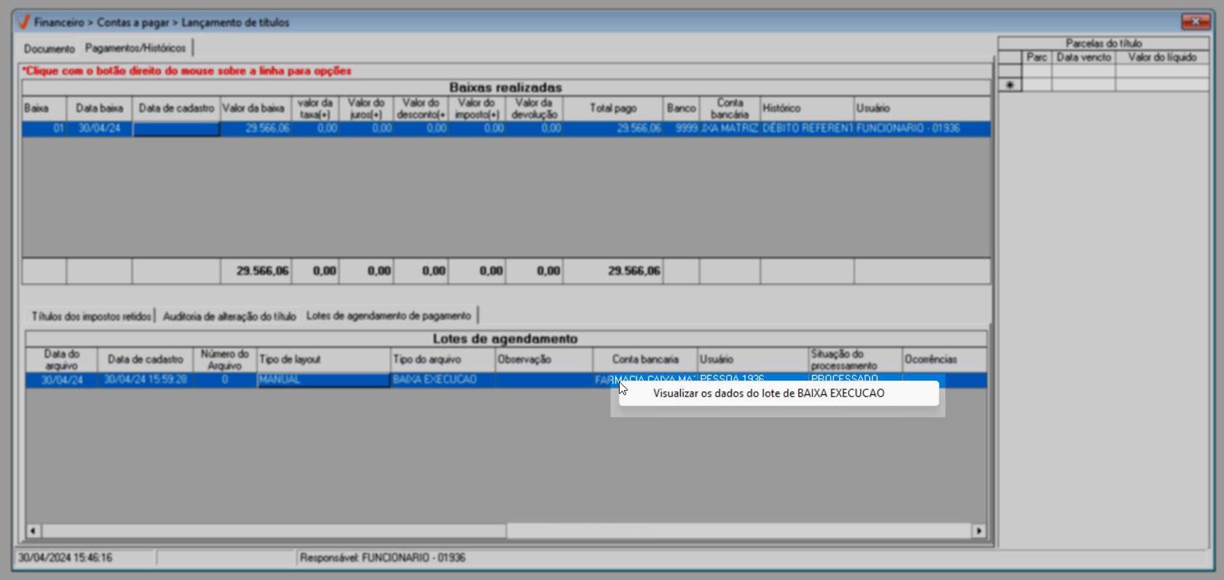Click the Situação do processamento column header
The width and height of the screenshot is (1224, 580).
pos(856,359)
